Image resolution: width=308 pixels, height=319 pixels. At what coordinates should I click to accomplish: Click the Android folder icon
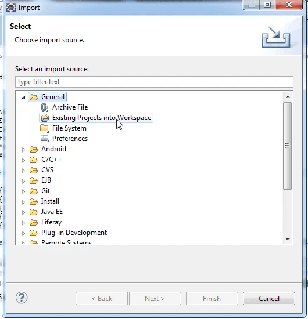34,149
